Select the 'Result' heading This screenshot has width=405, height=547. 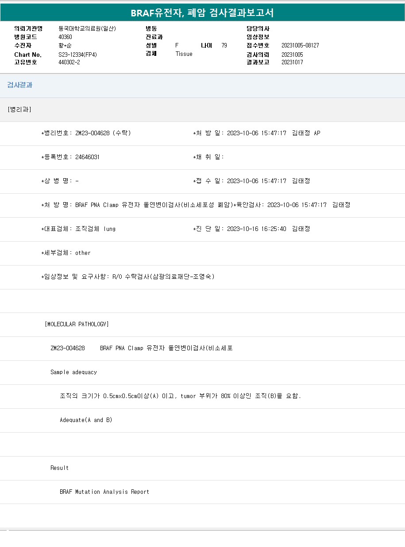59,468
